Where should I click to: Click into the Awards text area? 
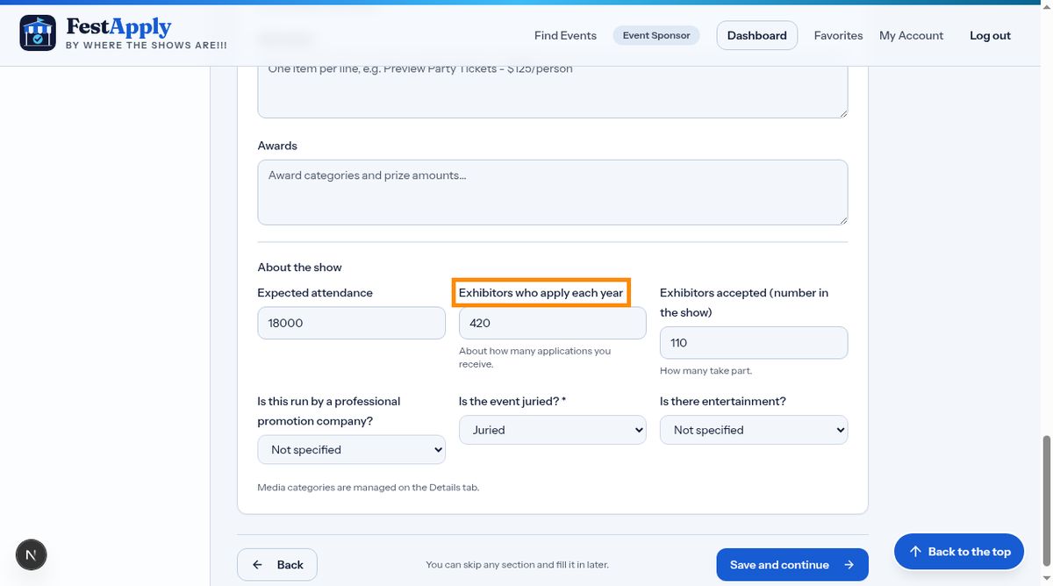click(553, 192)
